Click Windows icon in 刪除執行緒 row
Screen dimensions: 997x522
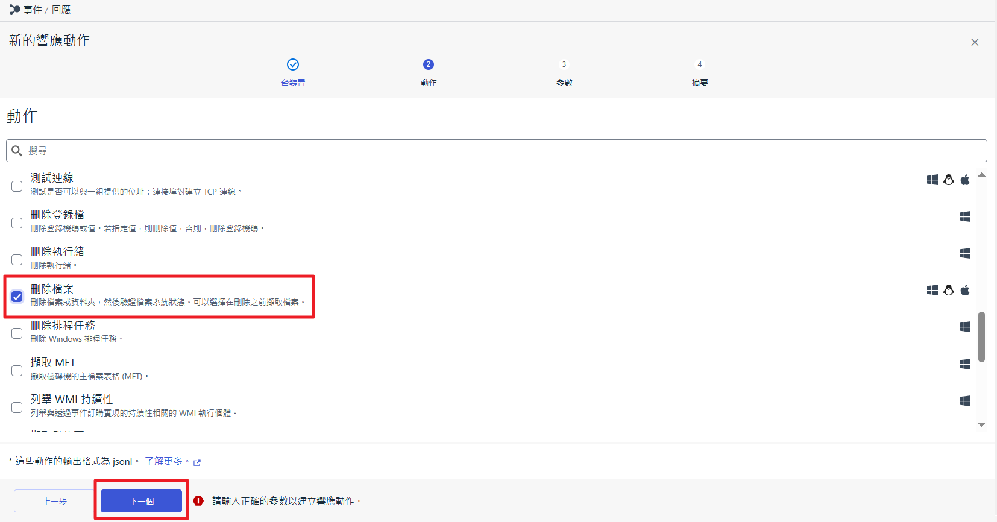pyautogui.click(x=965, y=253)
